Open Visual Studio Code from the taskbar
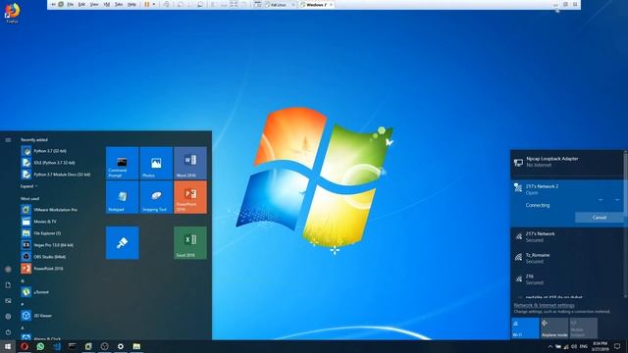628x353 pixels. (x=57, y=346)
